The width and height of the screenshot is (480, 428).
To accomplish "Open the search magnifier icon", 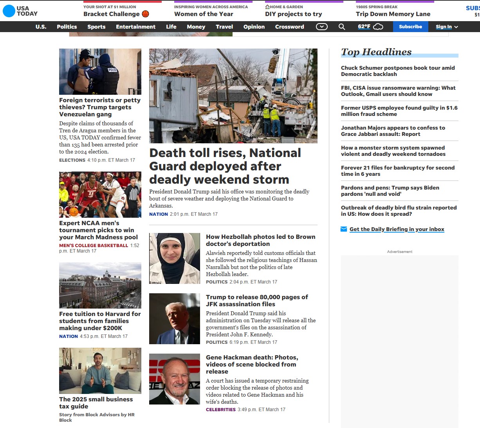I will point(342,27).
